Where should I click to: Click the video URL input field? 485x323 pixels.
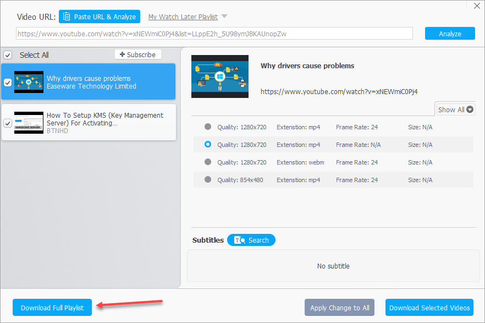pyautogui.click(x=214, y=34)
